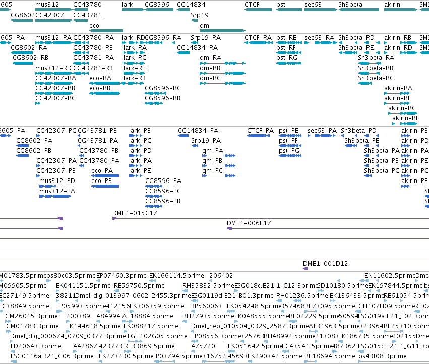Select EST FGH102G05.5prime
Viewport: 429px width, 364px height.
point(135,341)
